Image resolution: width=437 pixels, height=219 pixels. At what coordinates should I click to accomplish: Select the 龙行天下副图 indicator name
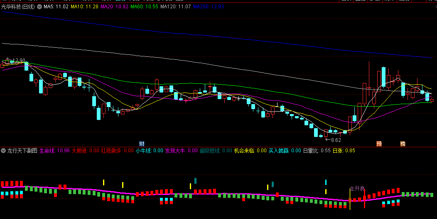tap(22, 151)
